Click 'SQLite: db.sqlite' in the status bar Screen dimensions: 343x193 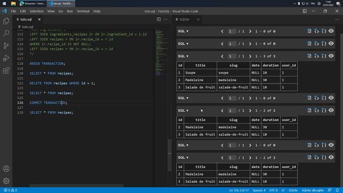point(312,190)
